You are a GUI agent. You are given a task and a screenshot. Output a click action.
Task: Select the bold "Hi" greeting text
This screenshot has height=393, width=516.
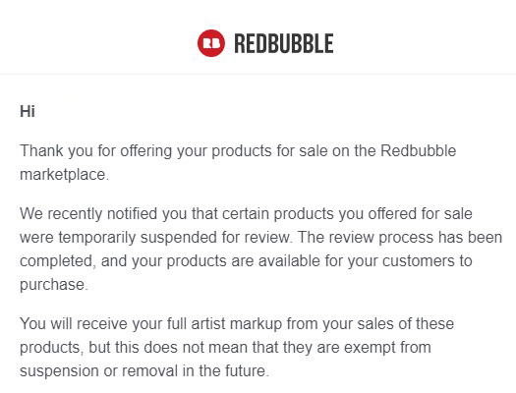coord(28,111)
